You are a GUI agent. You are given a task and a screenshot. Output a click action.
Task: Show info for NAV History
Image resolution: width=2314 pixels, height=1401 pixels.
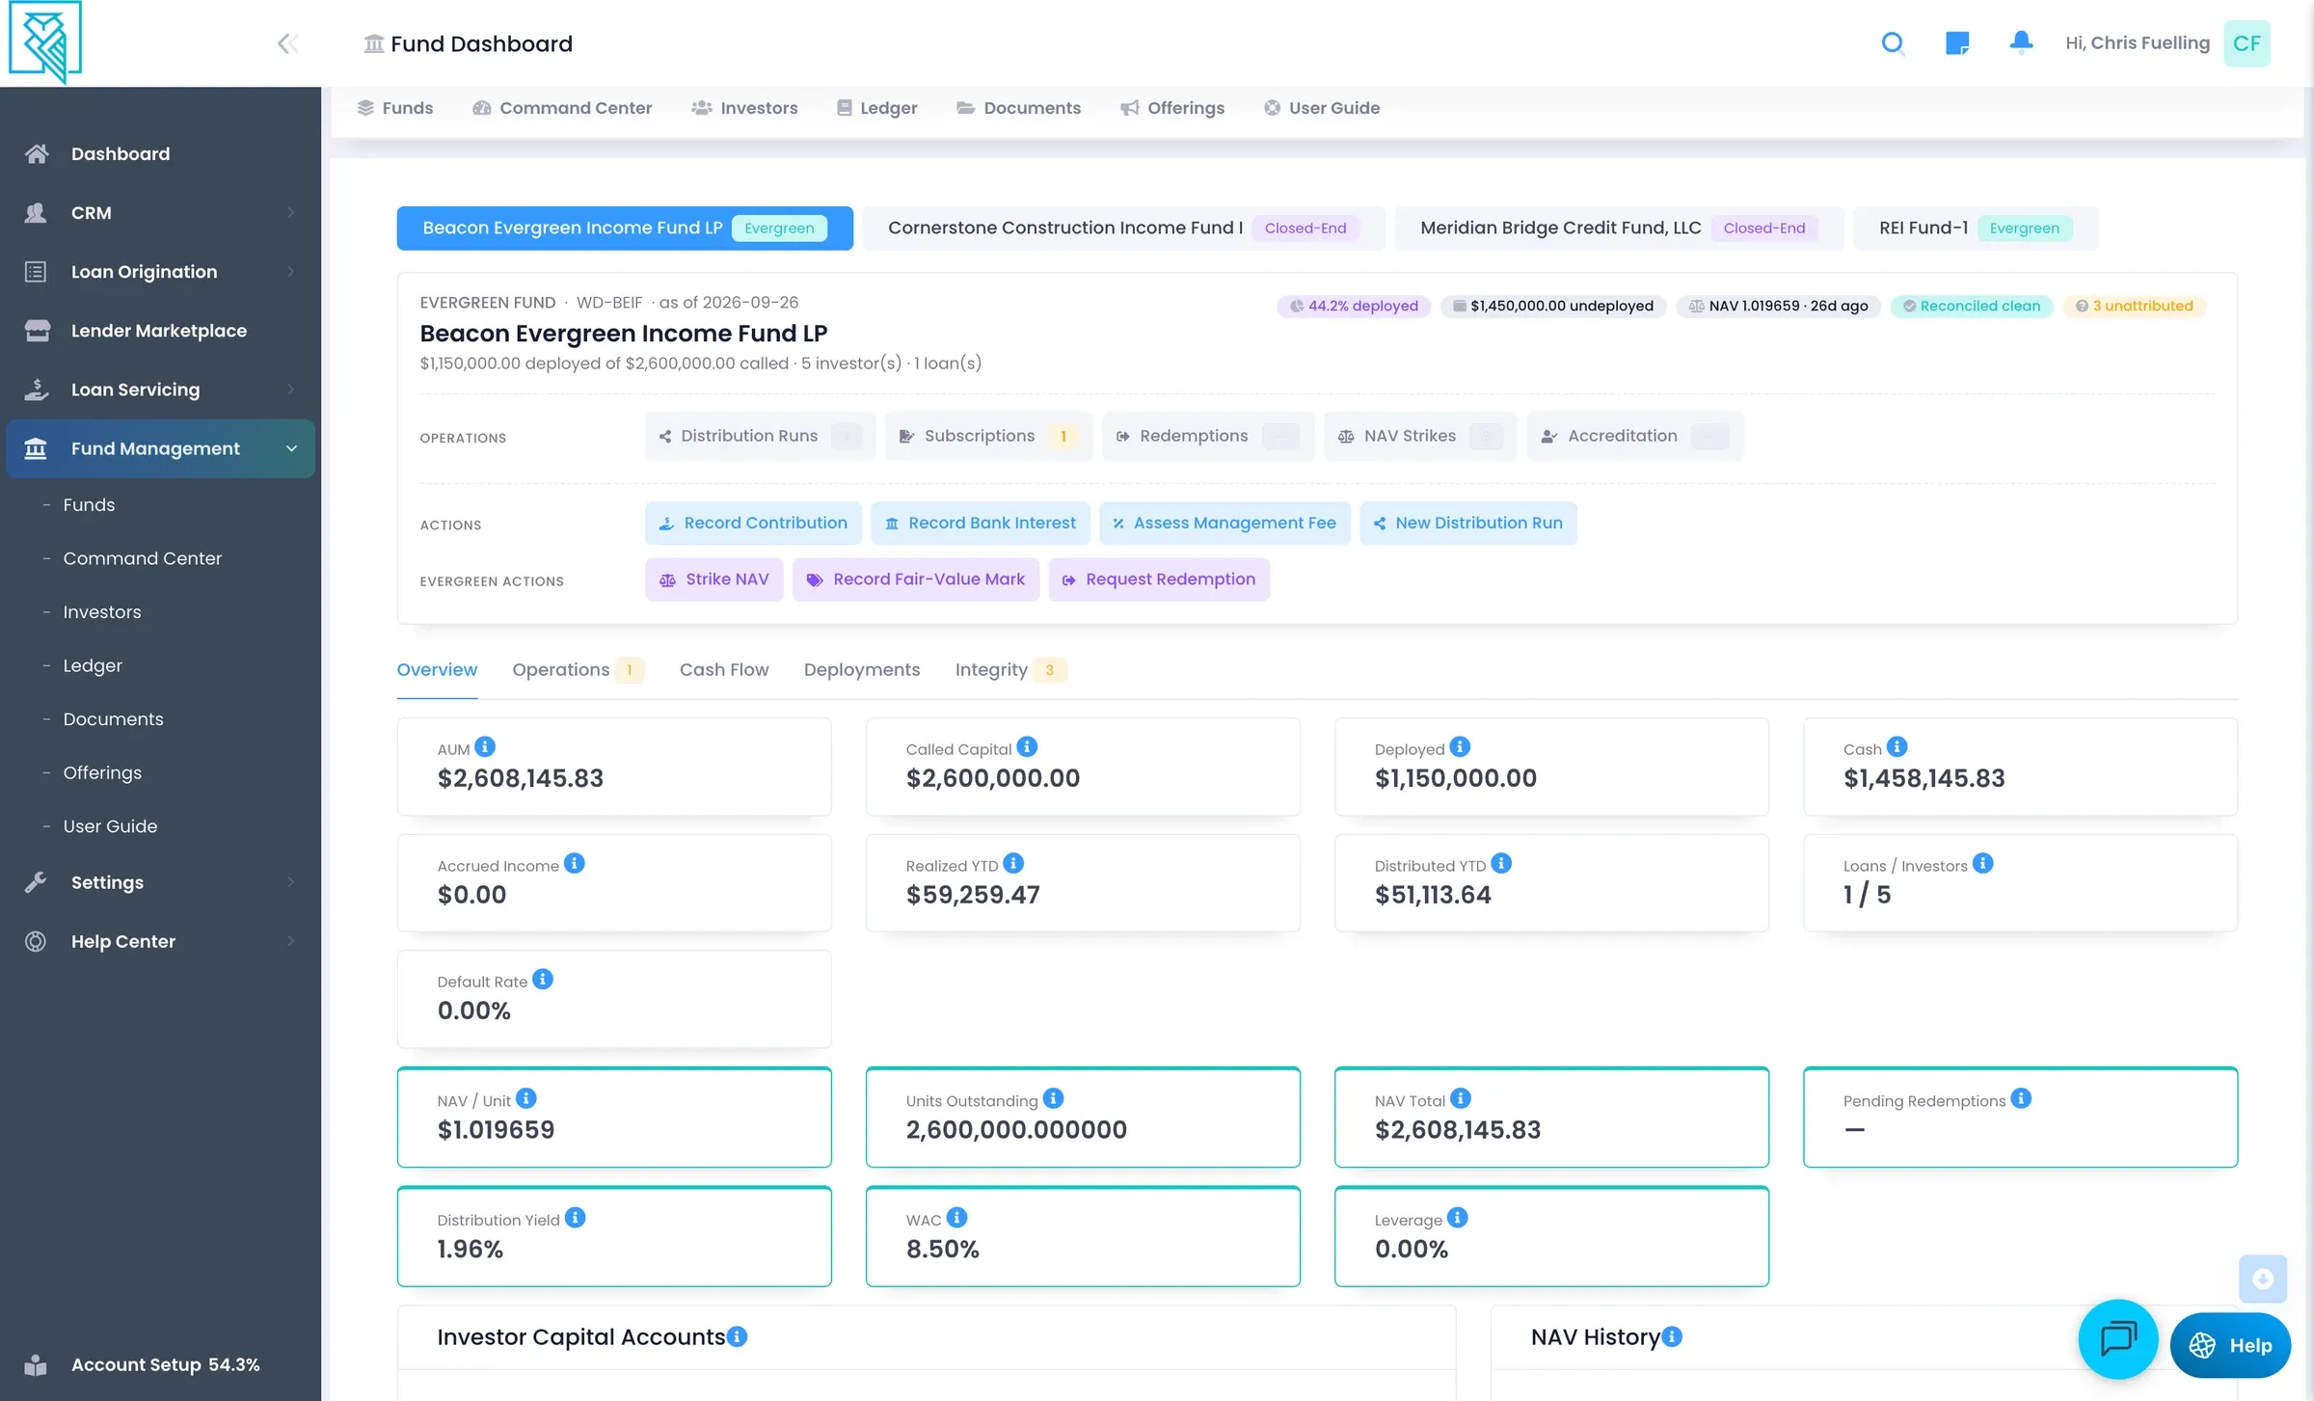(x=1673, y=1337)
